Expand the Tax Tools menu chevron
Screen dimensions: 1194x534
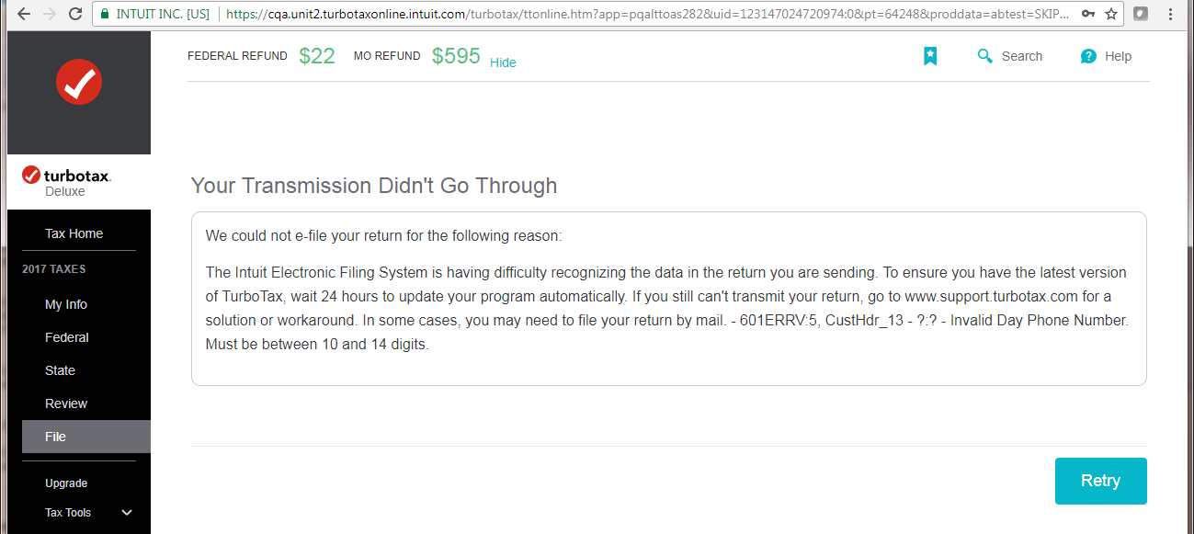(127, 513)
